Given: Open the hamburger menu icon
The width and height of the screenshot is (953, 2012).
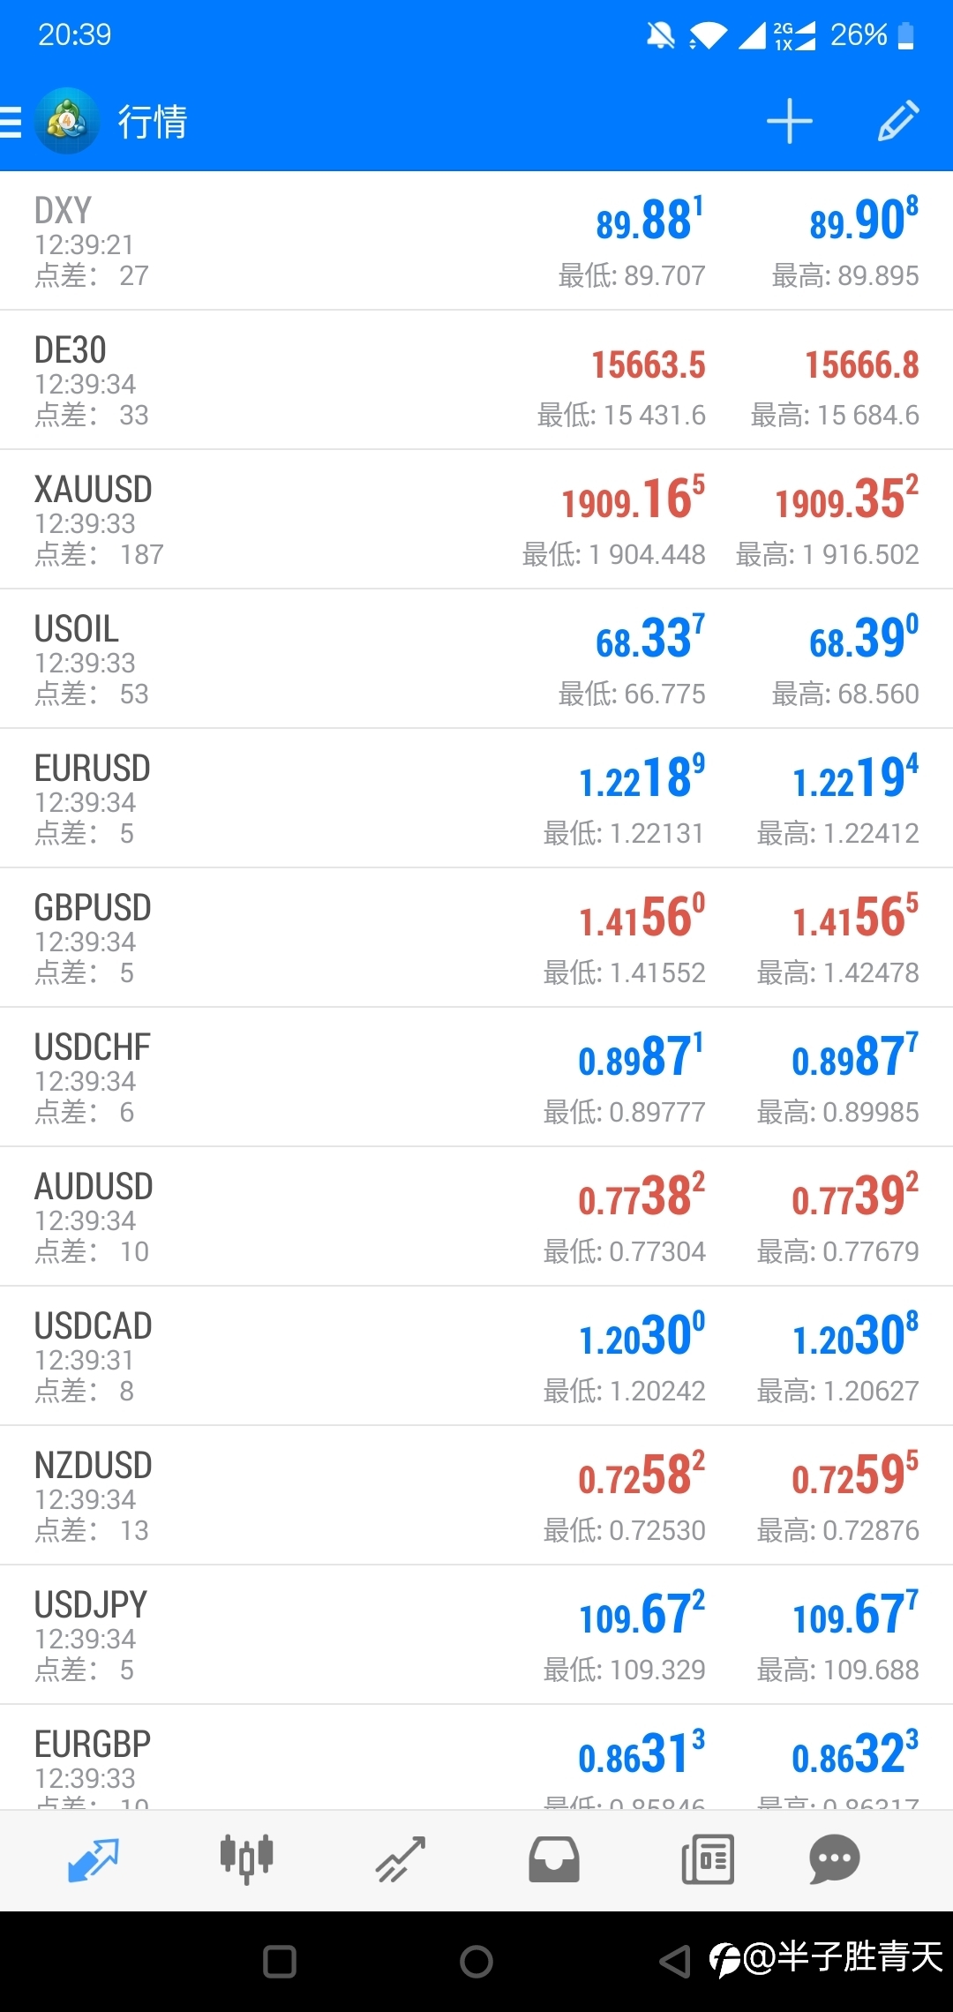Looking at the screenshot, I should click(x=11, y=122).
